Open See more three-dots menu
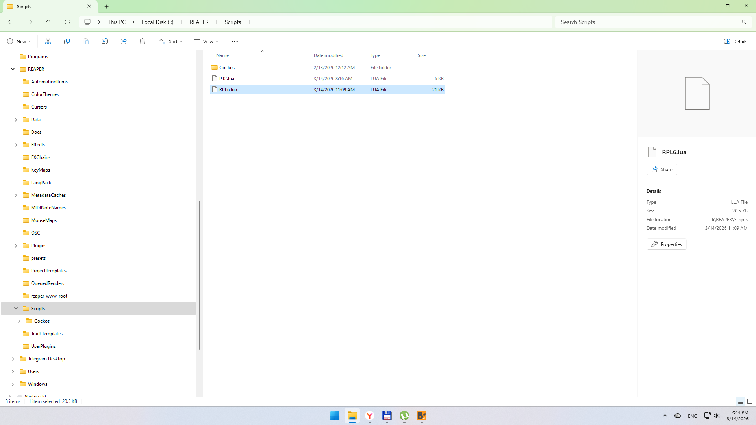 tap(235, 41)
